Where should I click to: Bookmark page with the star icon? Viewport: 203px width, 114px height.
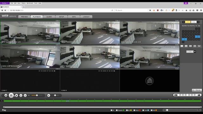point(190,10)
